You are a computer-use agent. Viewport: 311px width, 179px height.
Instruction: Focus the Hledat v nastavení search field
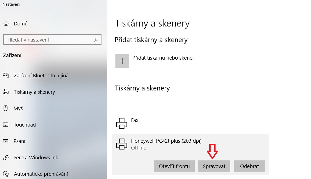pyautogui.click(x=49, y=40)
